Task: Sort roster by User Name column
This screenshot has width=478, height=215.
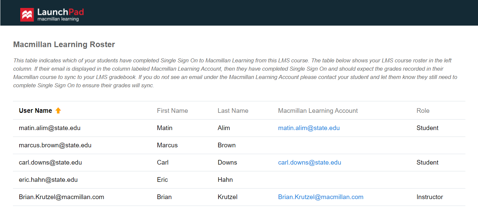Action: [x=36, y=111]
